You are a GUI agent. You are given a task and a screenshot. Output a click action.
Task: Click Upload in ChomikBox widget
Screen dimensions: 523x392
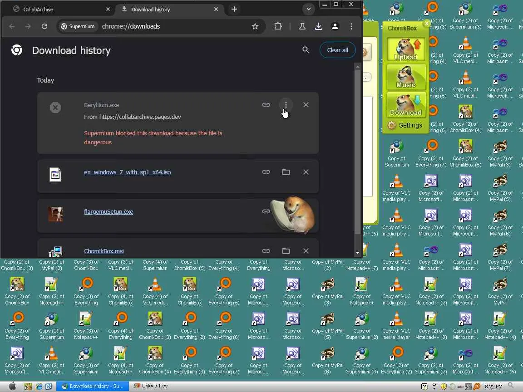406,49
